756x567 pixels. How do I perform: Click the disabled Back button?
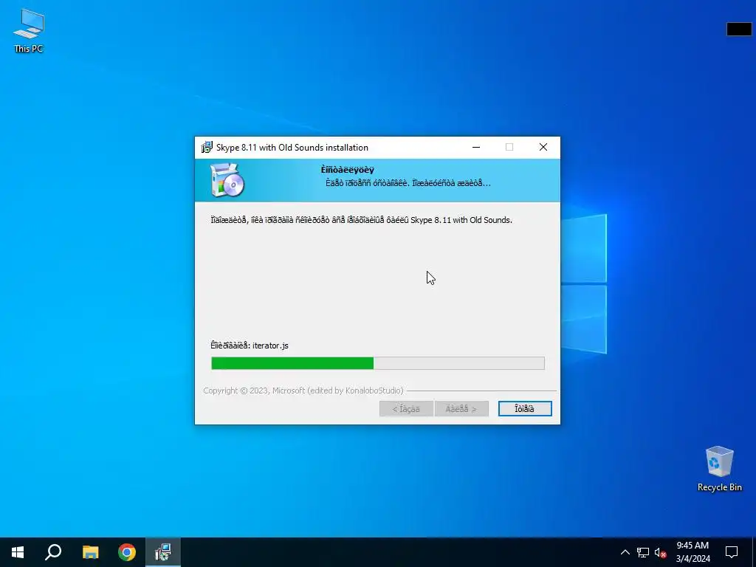[x=406, y=409]
